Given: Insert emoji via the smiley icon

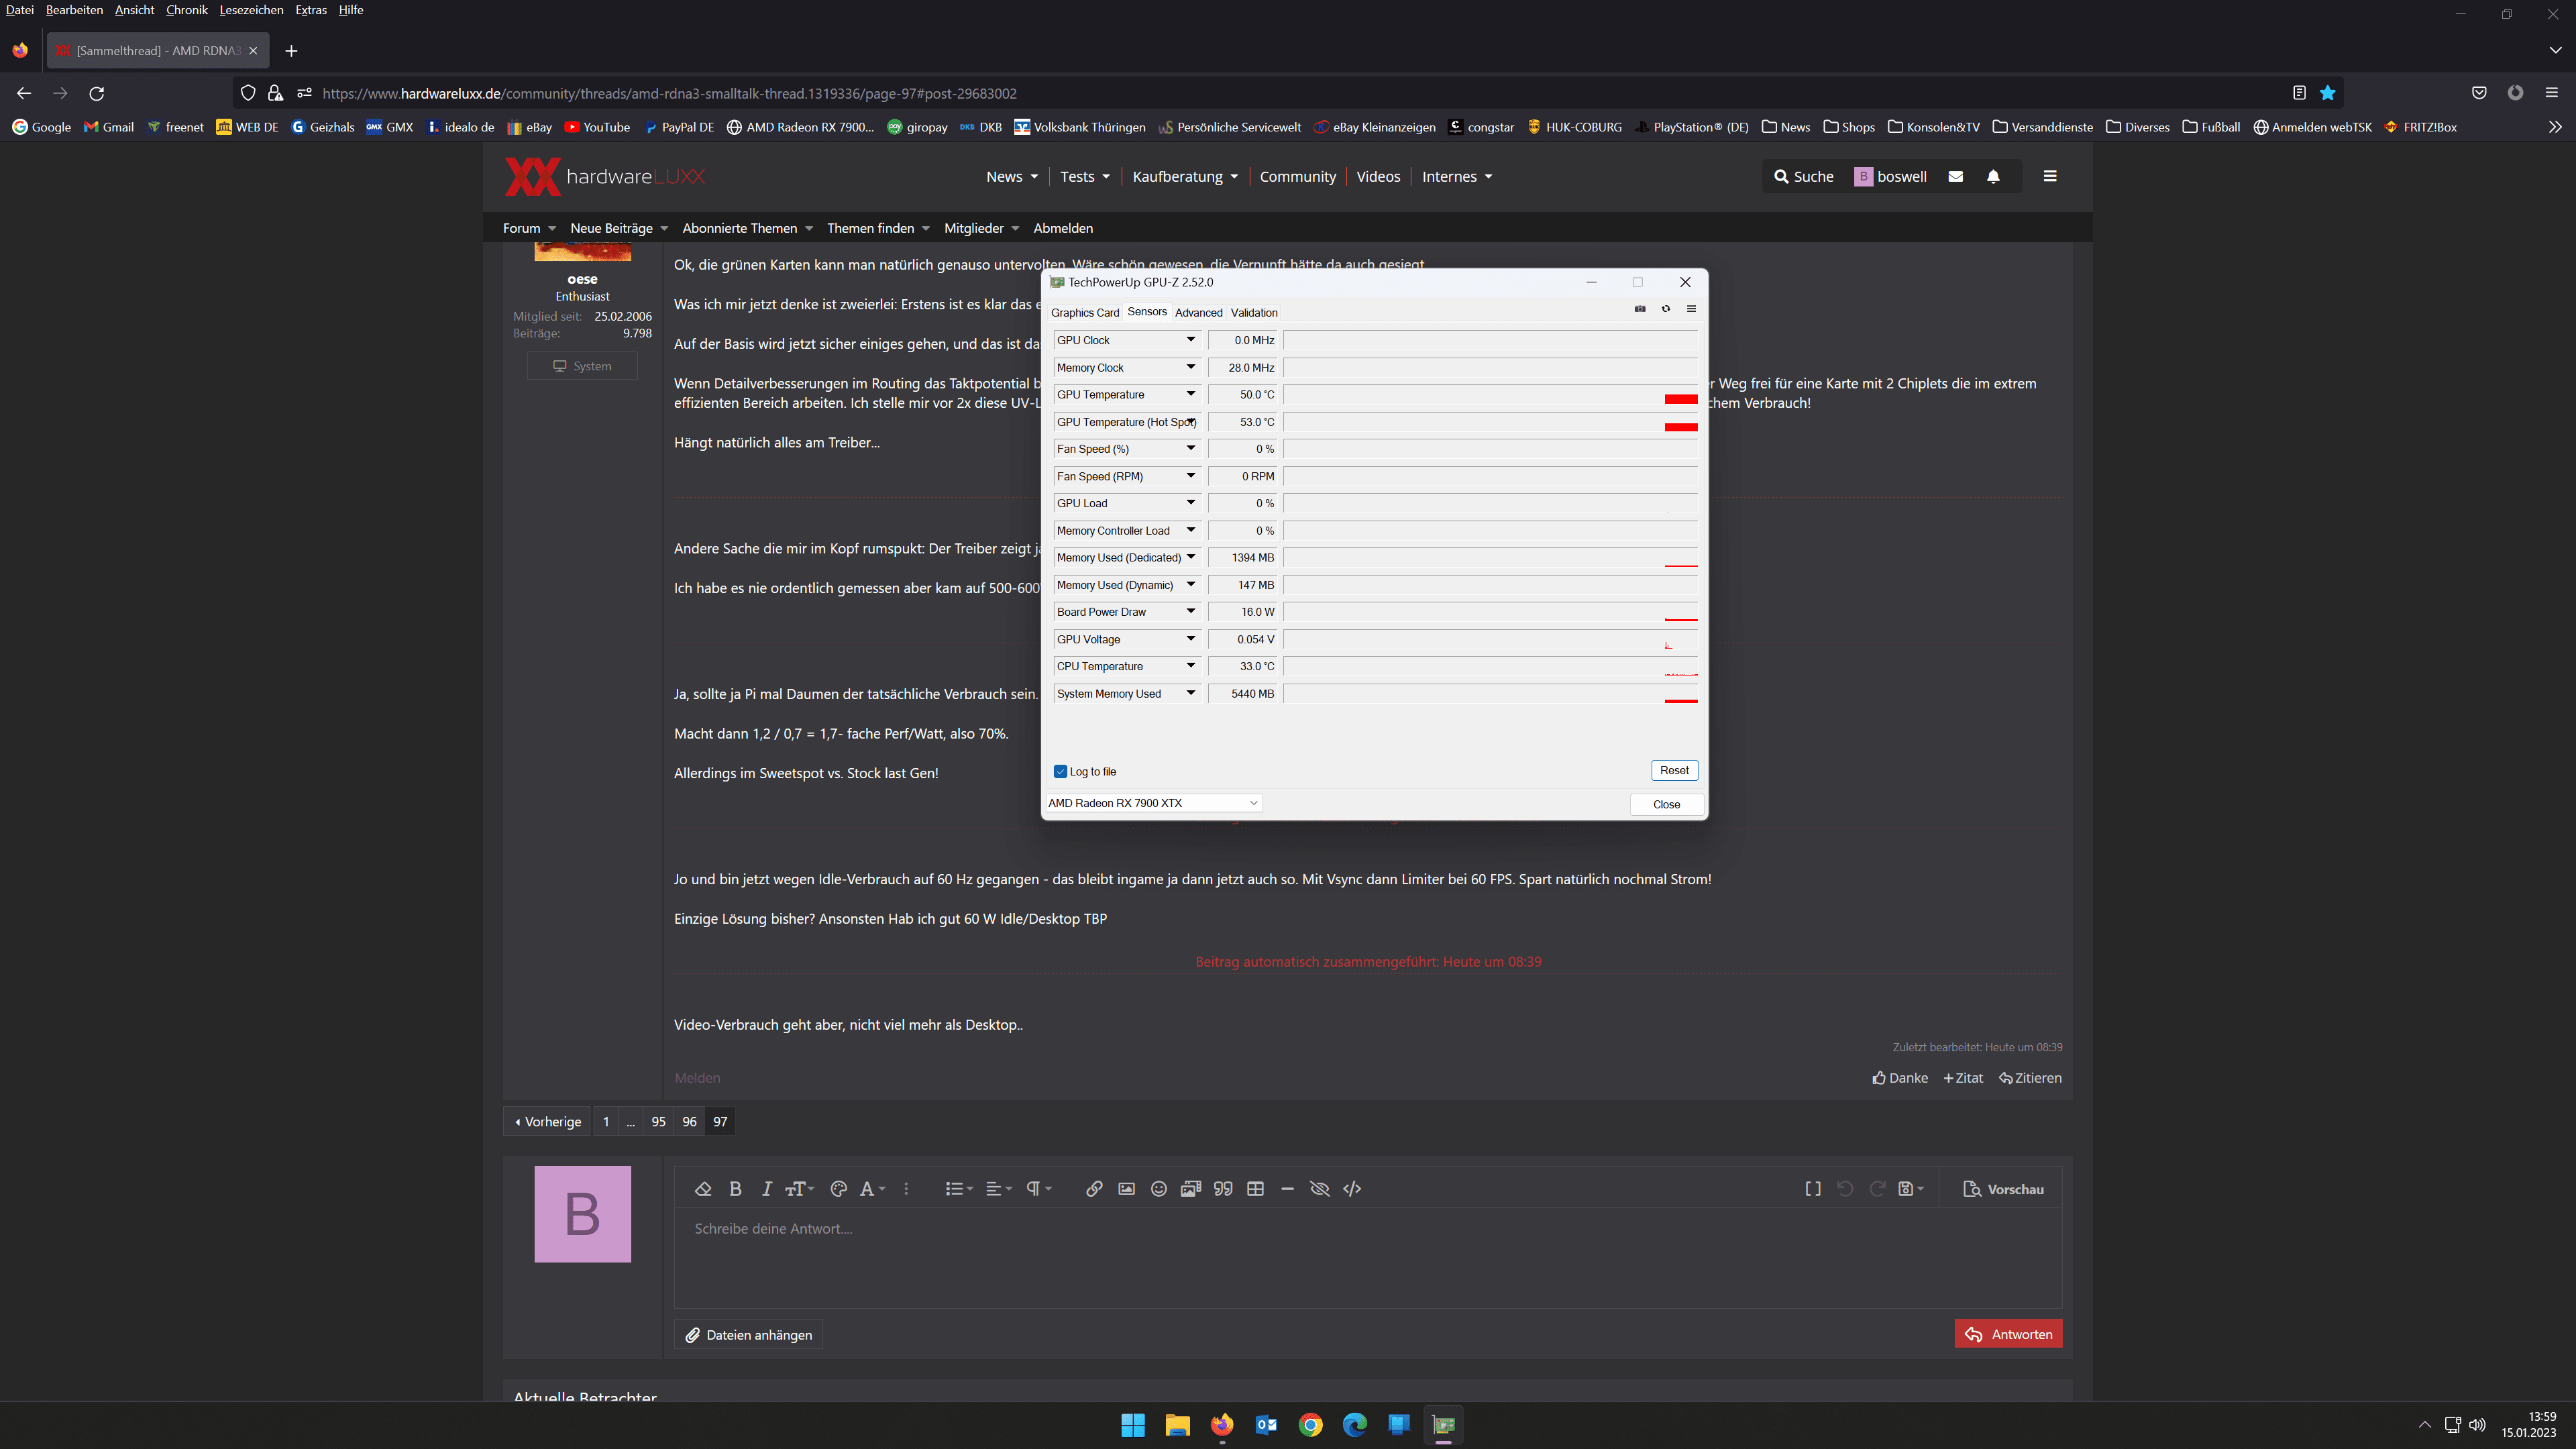Looking at the screenshot, I should coord(1158,1188).
